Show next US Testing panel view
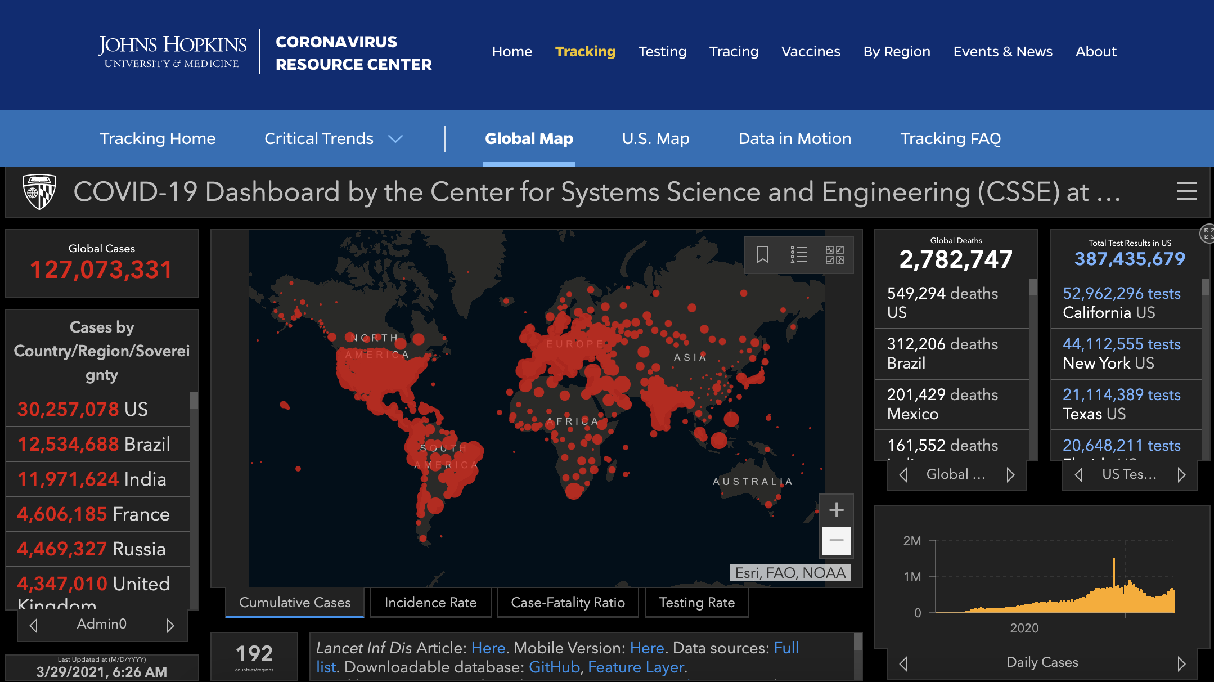The width and height of the screenshot is (1214, 682). (1181, 475)
